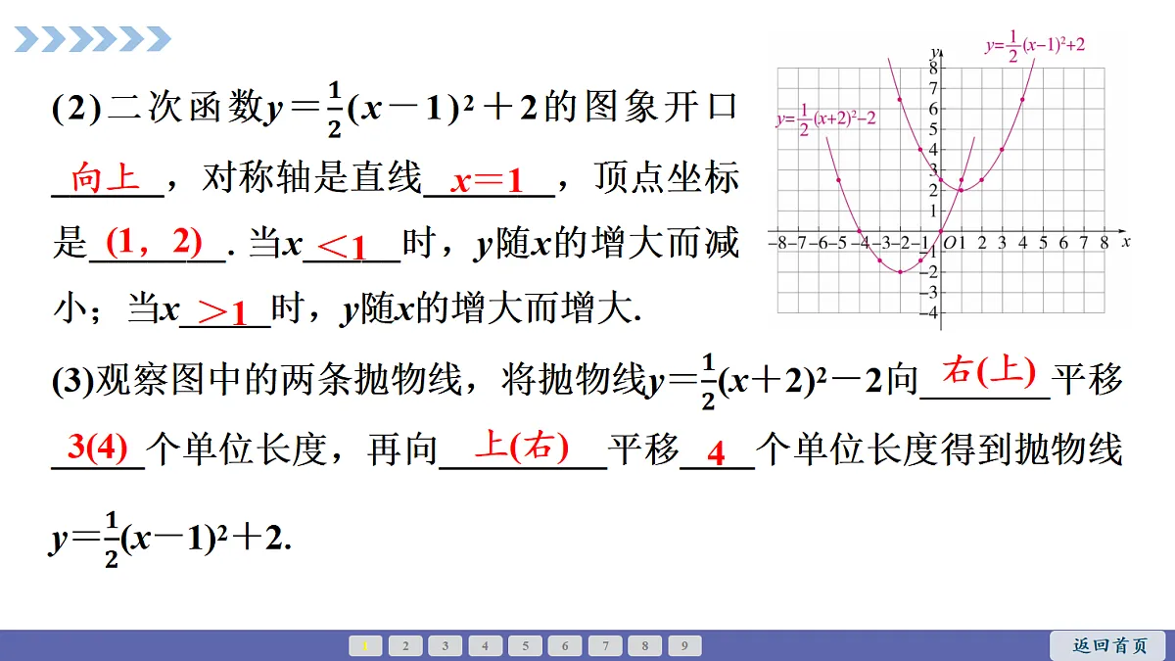This screenshot has height=661, width=1175.
Task: Click the red answer 上(右)
Action: click(x=521, y=446)
